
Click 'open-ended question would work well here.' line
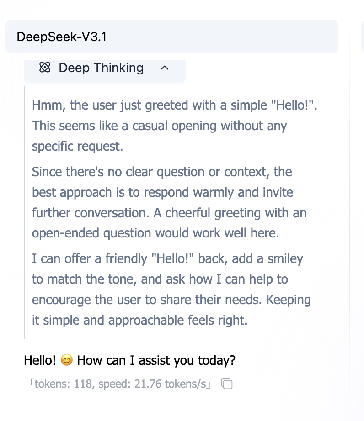point(155,233)
